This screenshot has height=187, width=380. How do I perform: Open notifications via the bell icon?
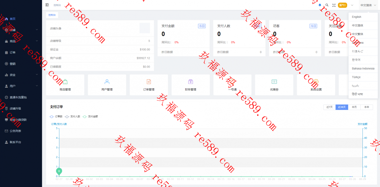click(x=320, y=5)
